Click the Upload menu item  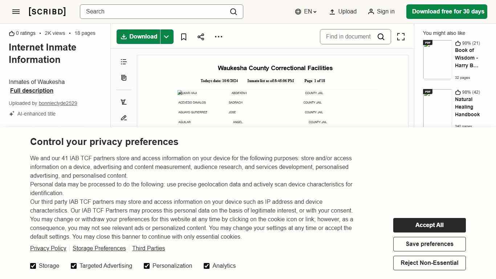(343, 12)
